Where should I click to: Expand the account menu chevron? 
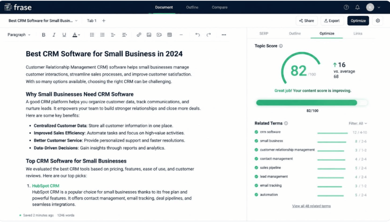[x=379, y=8]
